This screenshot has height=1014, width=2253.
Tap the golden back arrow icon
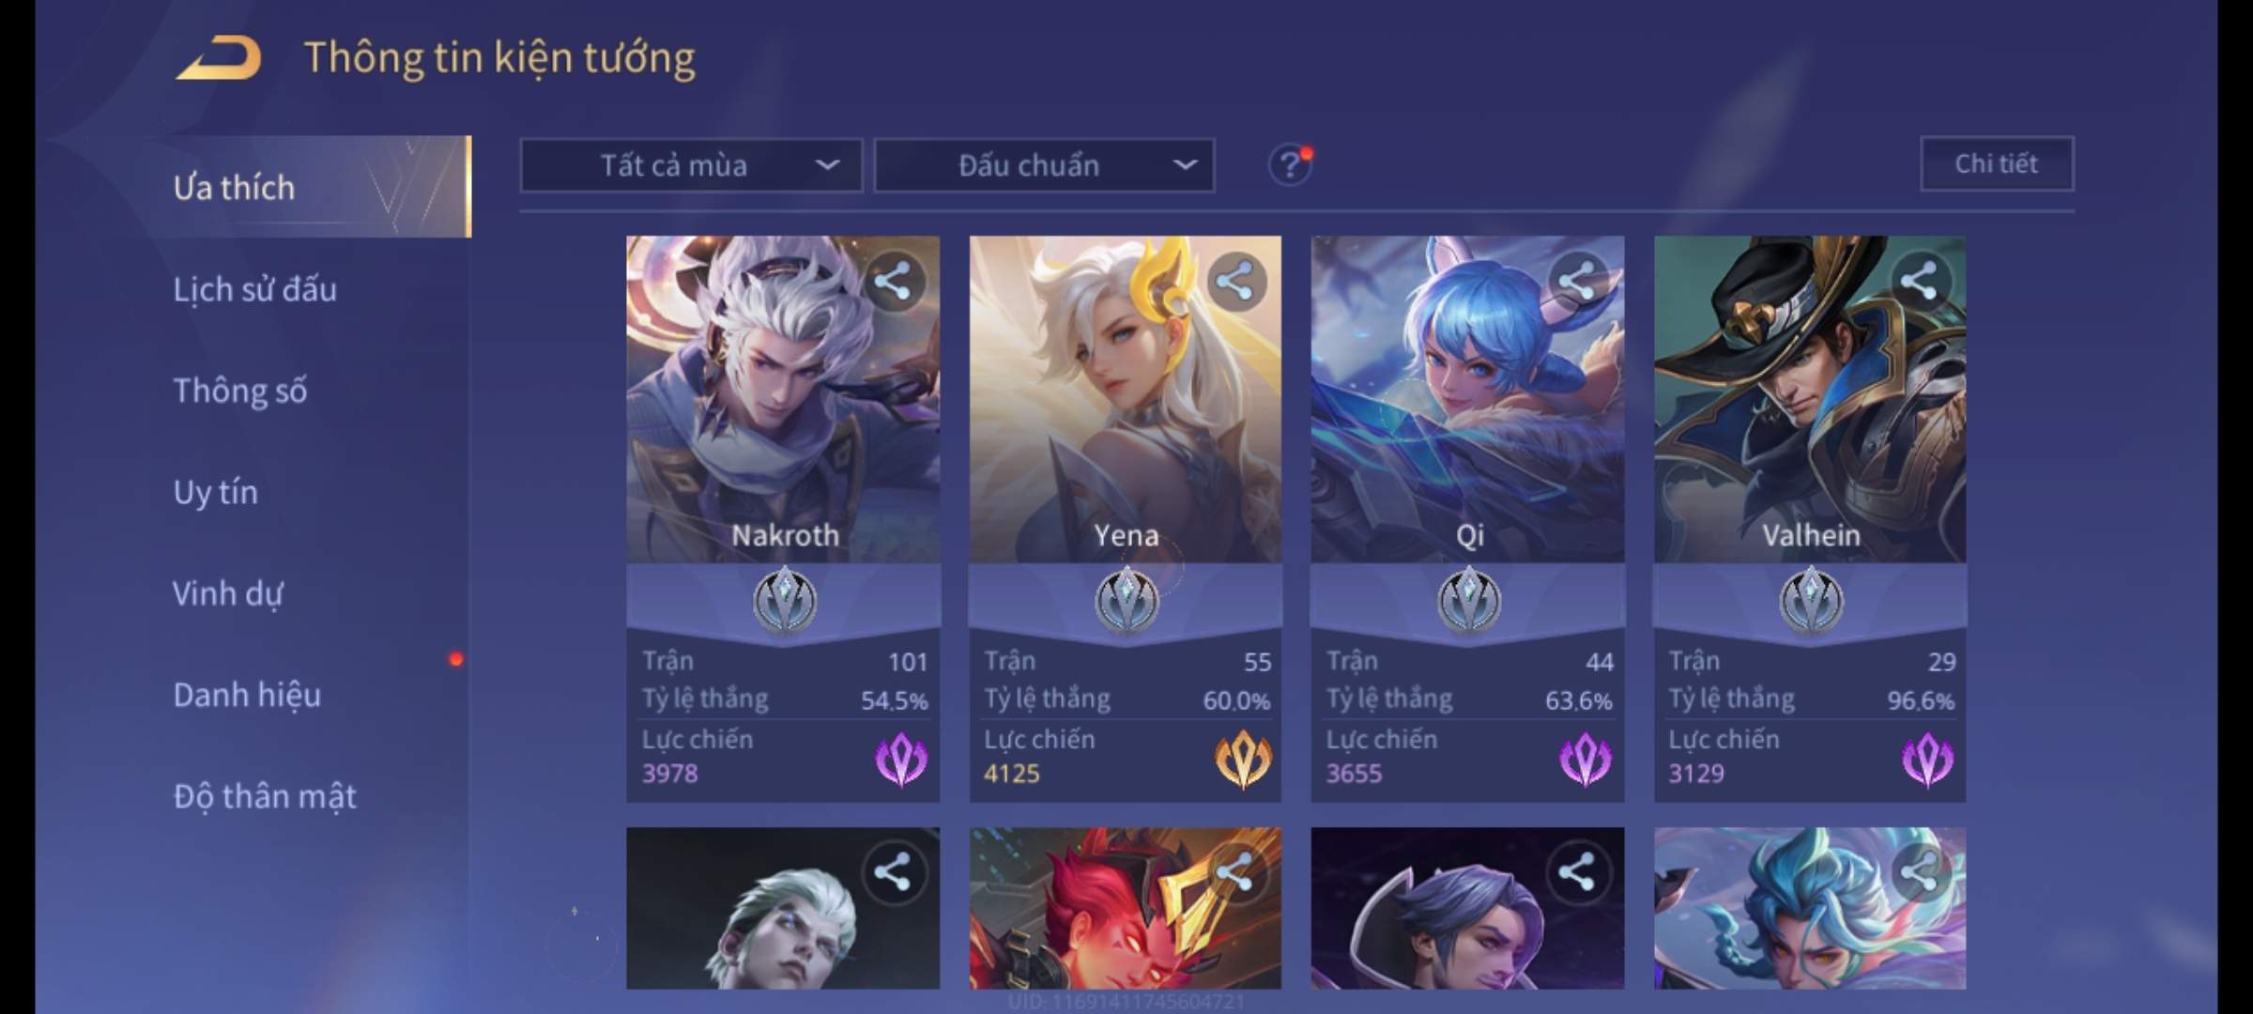coord(219,58)
